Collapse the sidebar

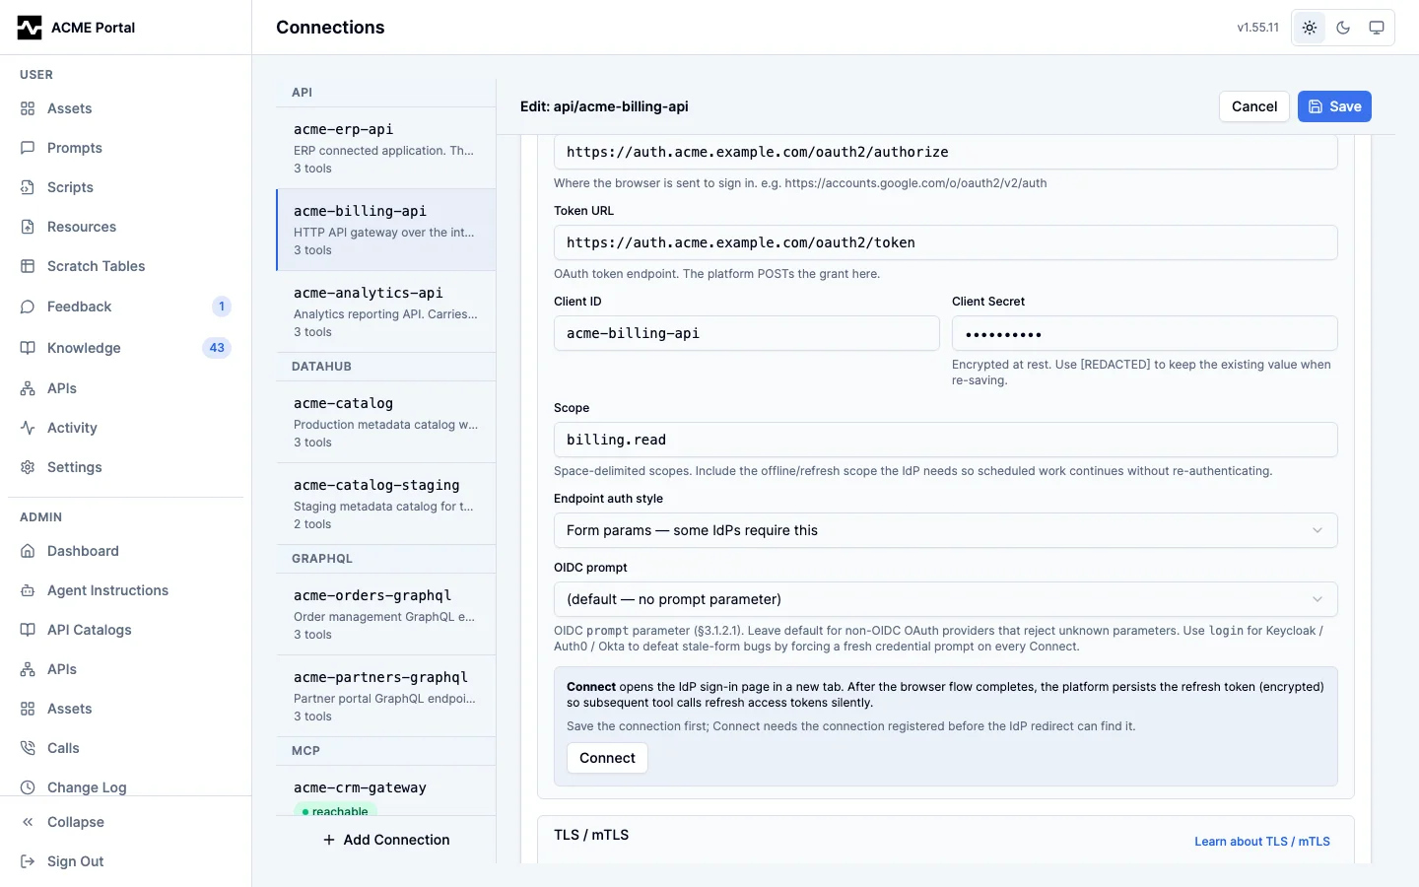pyautogui.click(x=125, y=822)
